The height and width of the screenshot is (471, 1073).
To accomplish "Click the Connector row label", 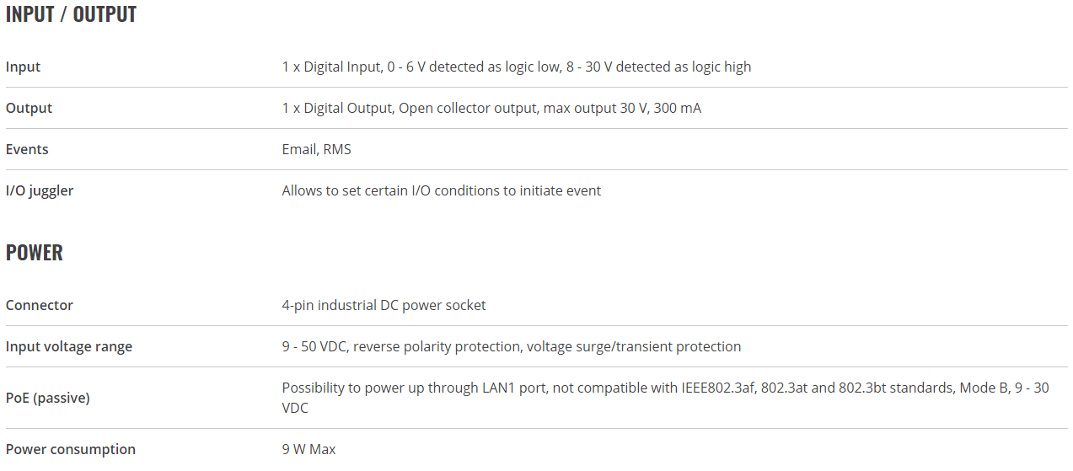I will click(x=40, y=305).
